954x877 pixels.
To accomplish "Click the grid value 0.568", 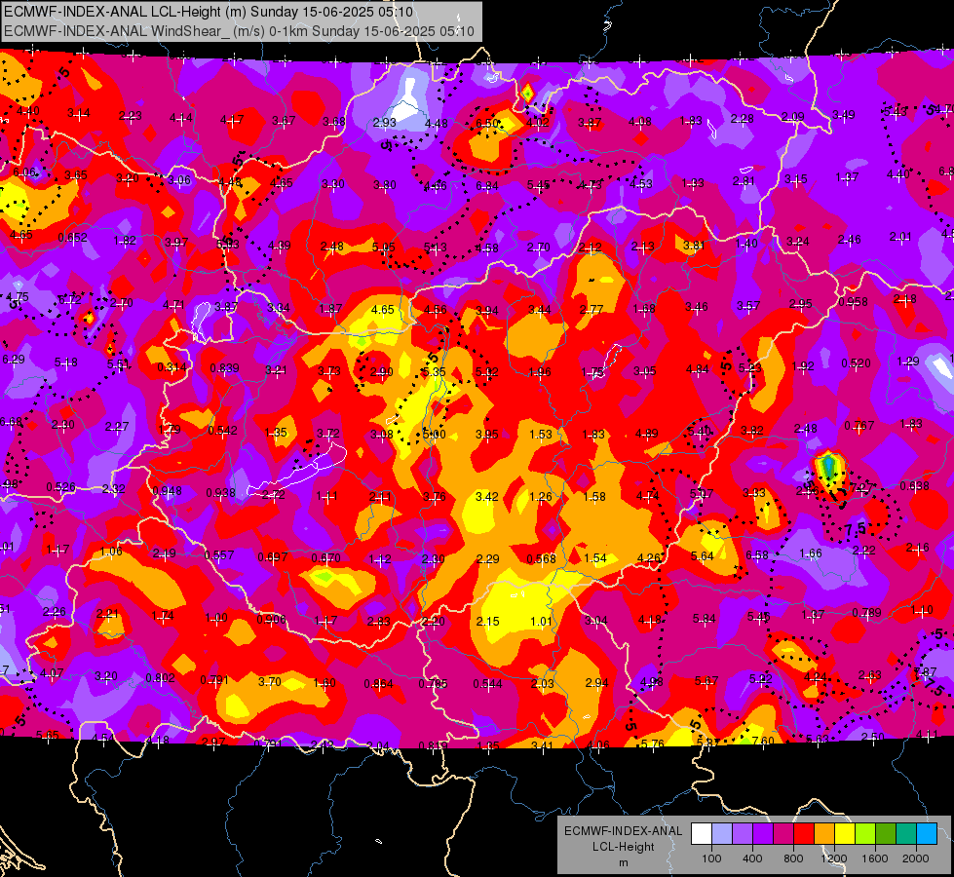I will coord(541,559).
